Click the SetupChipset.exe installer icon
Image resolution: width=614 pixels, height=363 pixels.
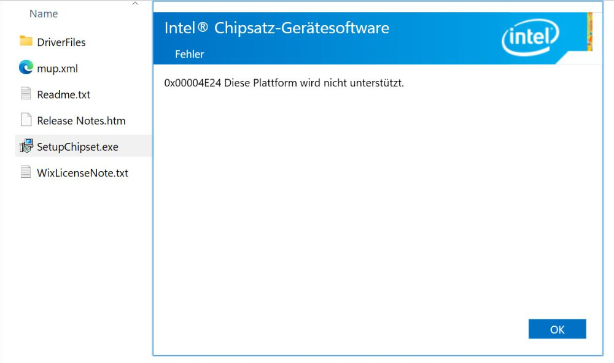[x=26, y=147]
